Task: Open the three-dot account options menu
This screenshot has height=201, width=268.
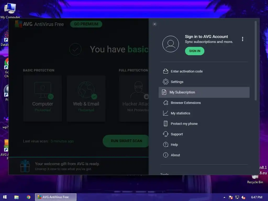Action: pyautogui.click(x=242, y=39)
